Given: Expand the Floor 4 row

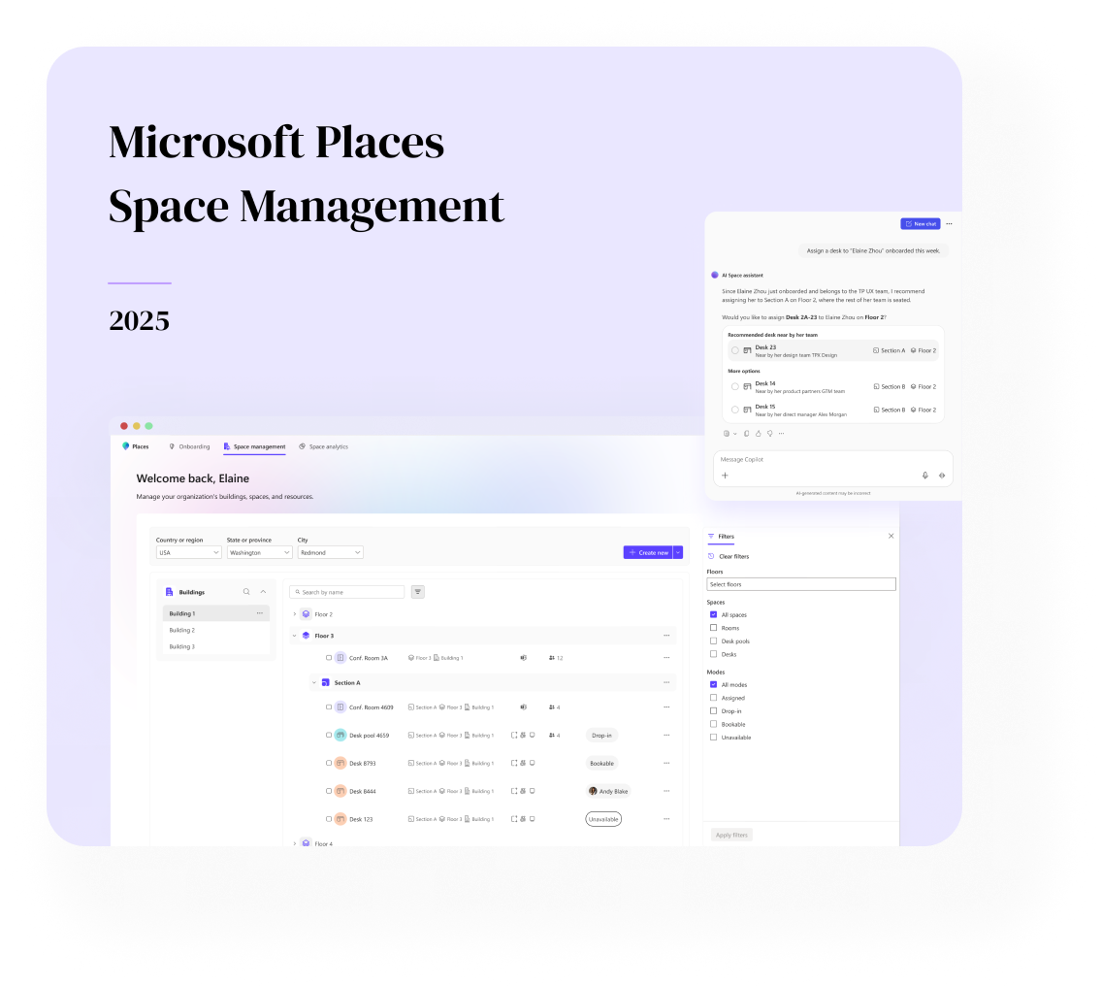Looking at the screenshot, I should point(295,844).
